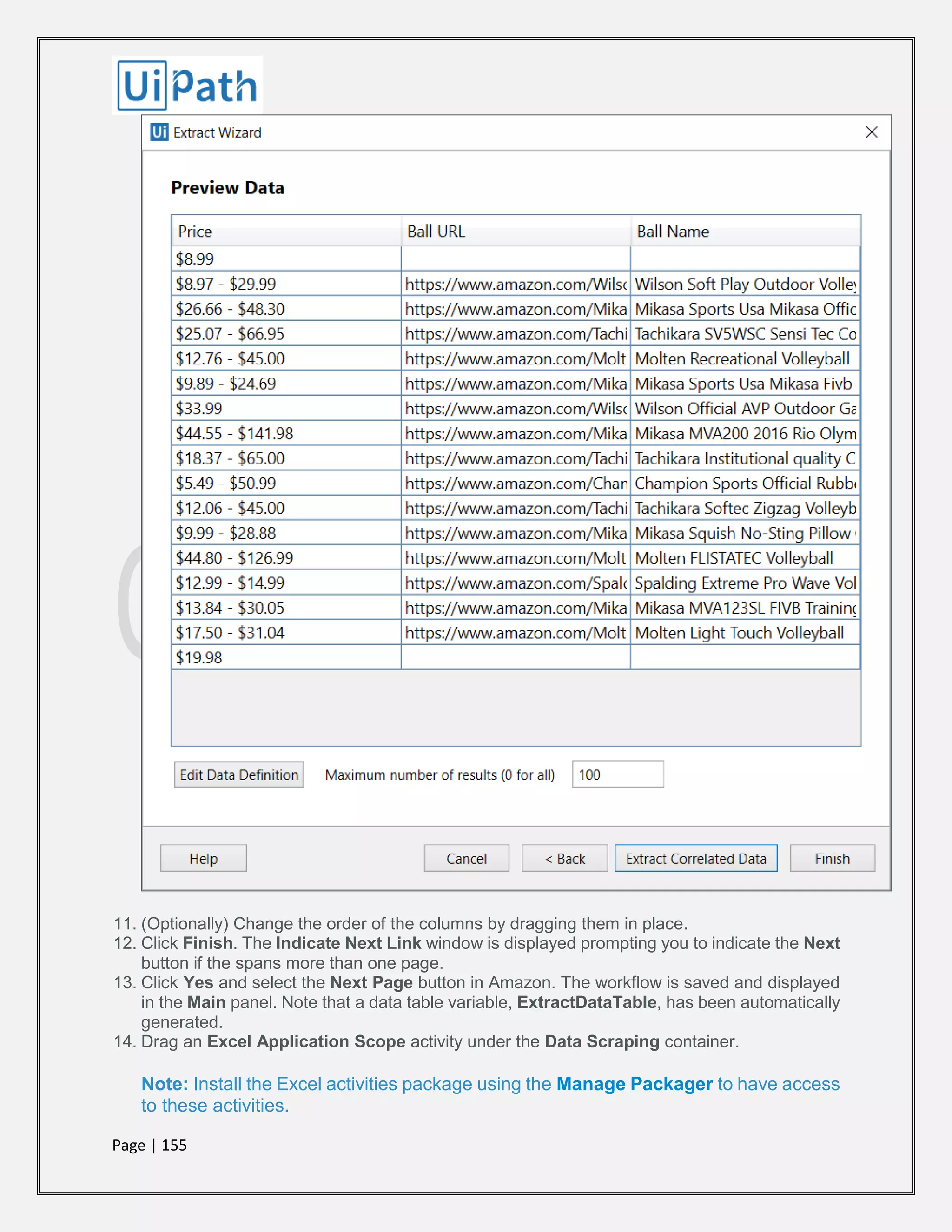Screen dimensions: 952x1232
Task: Select the $12.99 - $14.99 price cell
Action: (286, 583)
